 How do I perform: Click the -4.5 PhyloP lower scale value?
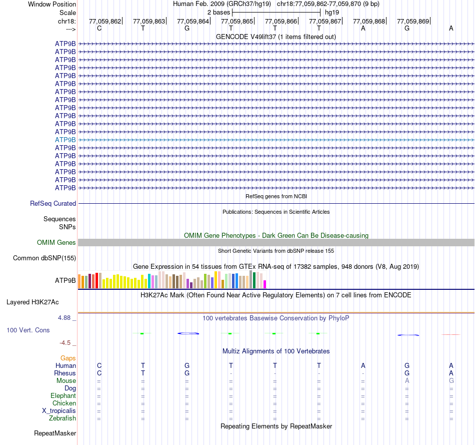[x=65, y=343]
